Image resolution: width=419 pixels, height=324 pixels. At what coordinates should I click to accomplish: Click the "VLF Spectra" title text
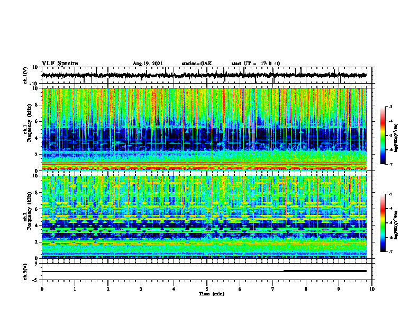point(60,63)
